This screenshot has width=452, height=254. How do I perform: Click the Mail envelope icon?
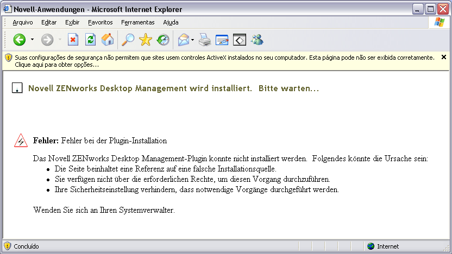(183, 40)
